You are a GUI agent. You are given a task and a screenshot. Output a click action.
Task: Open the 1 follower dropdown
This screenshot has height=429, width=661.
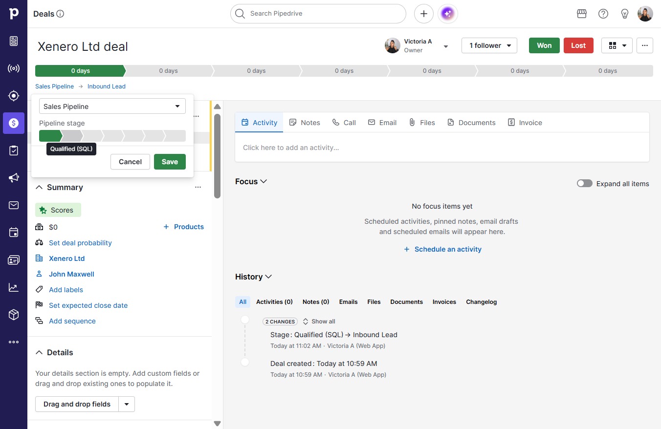point(489,45)
